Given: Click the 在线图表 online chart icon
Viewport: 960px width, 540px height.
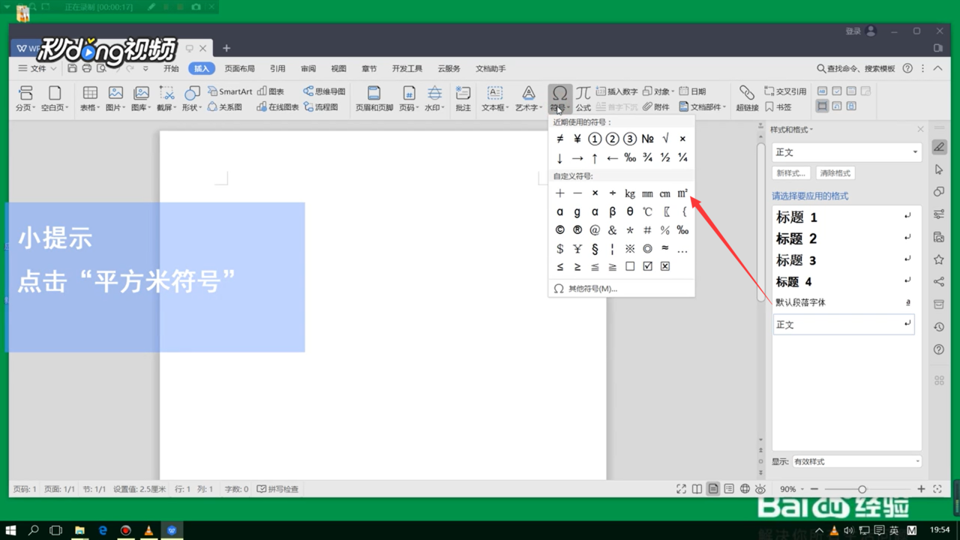Looking at the screenshot, I should [277, 107].
